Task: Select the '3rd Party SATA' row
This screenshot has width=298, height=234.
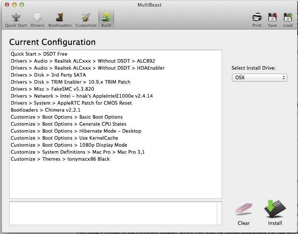Action: click(115, 75)
